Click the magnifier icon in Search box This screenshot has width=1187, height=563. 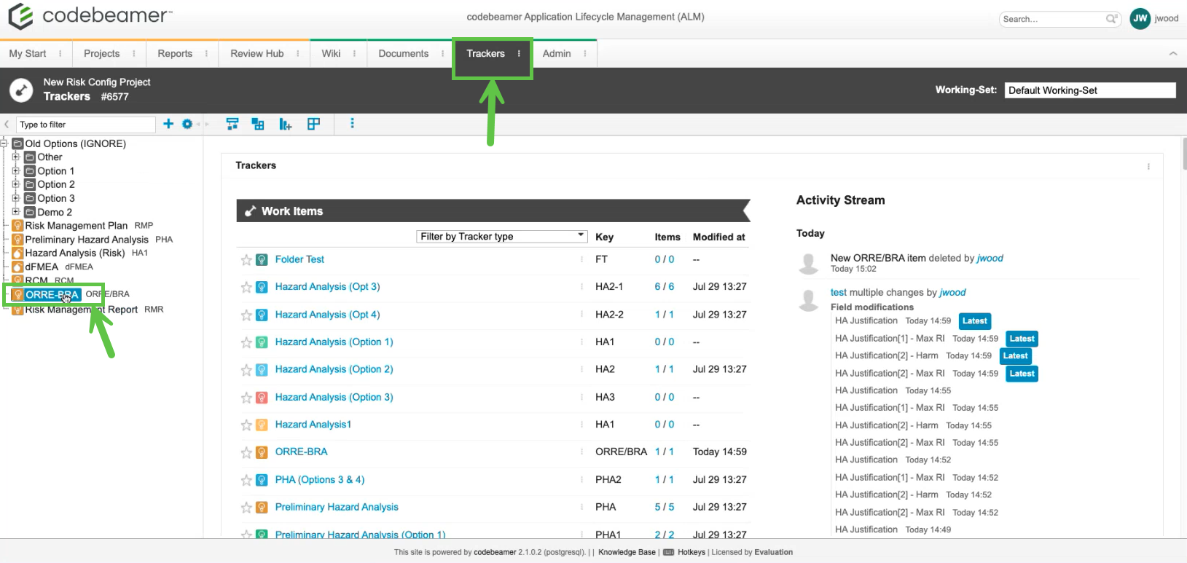(x=1111, y=19)
